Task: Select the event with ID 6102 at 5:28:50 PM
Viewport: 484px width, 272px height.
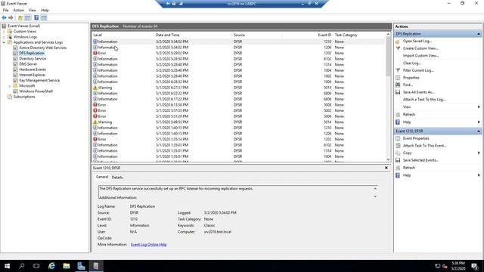Action: click(238, 59)
